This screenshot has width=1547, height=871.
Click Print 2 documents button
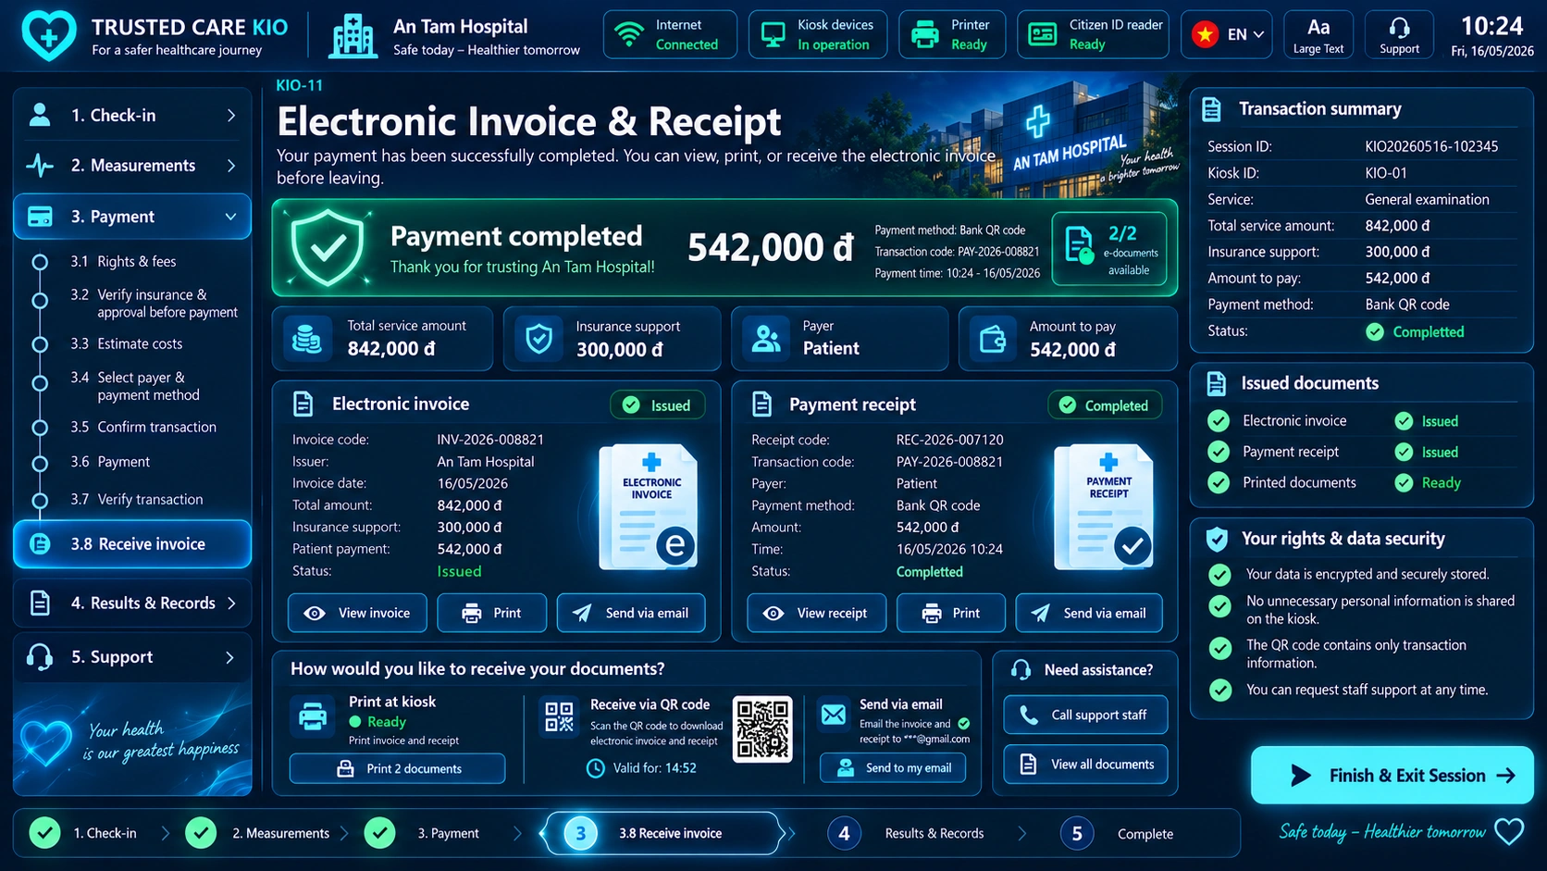click(397, 768)
